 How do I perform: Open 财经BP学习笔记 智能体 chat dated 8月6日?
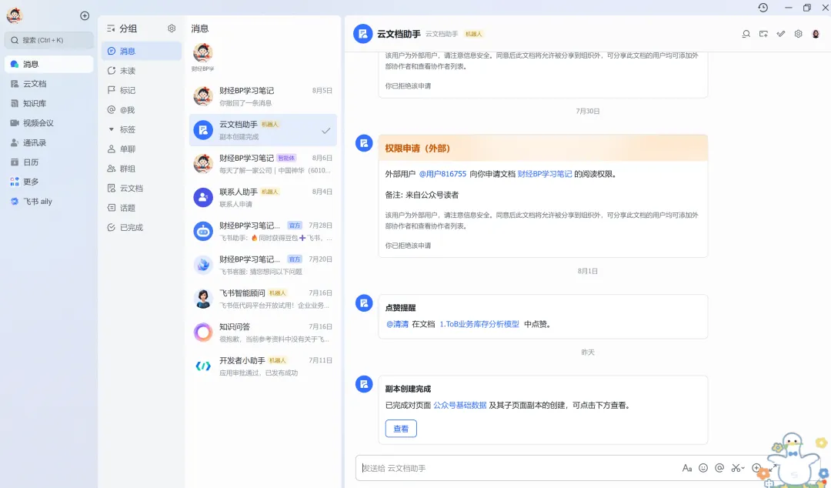point(263,164)
